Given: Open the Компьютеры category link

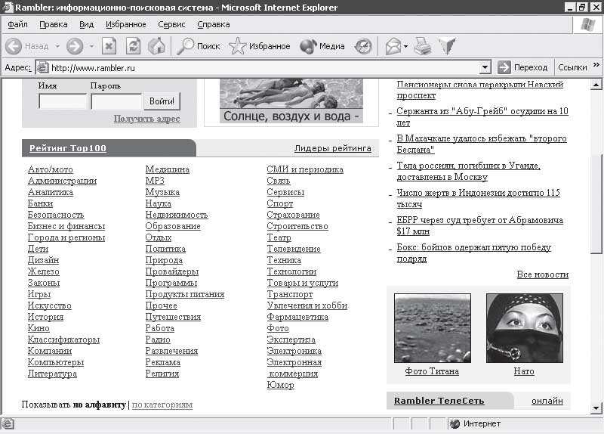Looking at the screenshot, I should (x=55, y=362).
